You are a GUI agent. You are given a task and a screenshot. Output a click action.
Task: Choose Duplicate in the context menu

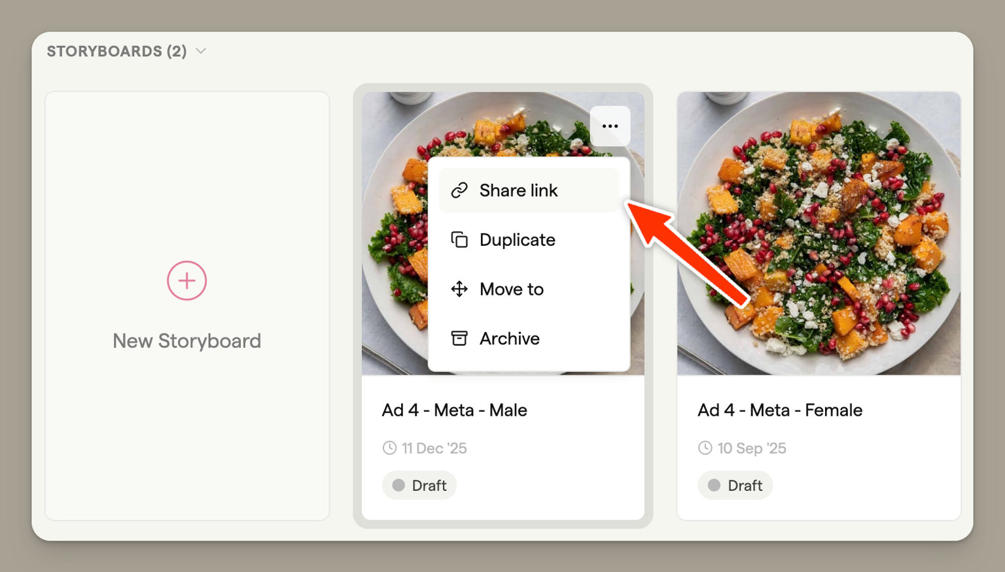tap(517, 240)
